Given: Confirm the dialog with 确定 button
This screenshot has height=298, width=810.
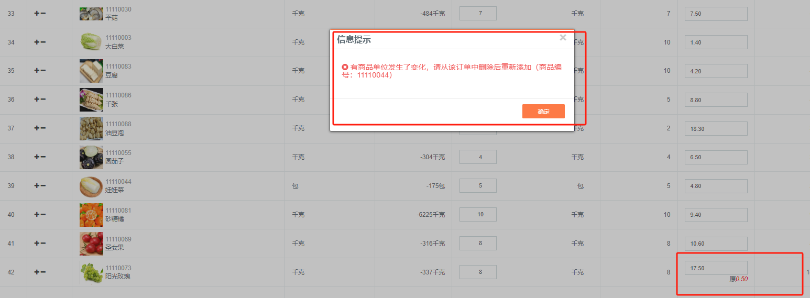Looking at the screenshot, I should click(x=543, y=112).
